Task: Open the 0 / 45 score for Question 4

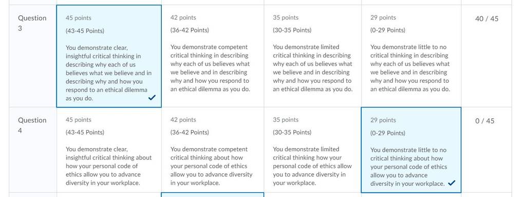Action: 485,121
